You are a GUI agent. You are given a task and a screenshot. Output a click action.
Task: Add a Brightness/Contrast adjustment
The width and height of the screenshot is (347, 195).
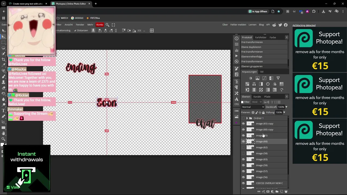click(250, 78)
